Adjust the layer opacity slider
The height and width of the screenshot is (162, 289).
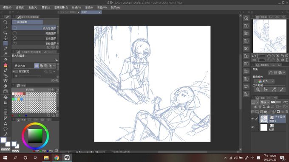coord(276,102)
